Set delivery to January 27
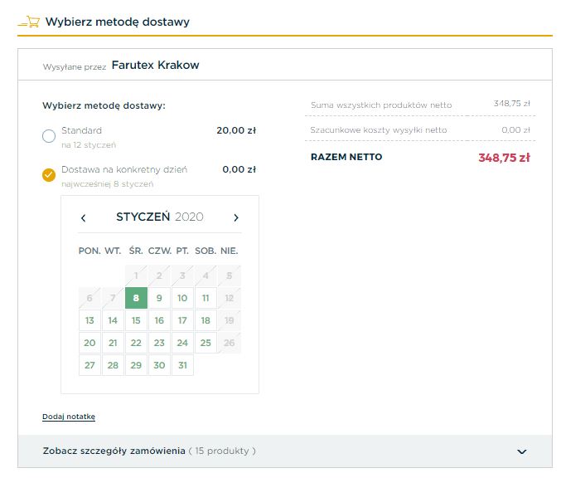The width and height of the screenshot is (561, 478). (x=89, y=365)
